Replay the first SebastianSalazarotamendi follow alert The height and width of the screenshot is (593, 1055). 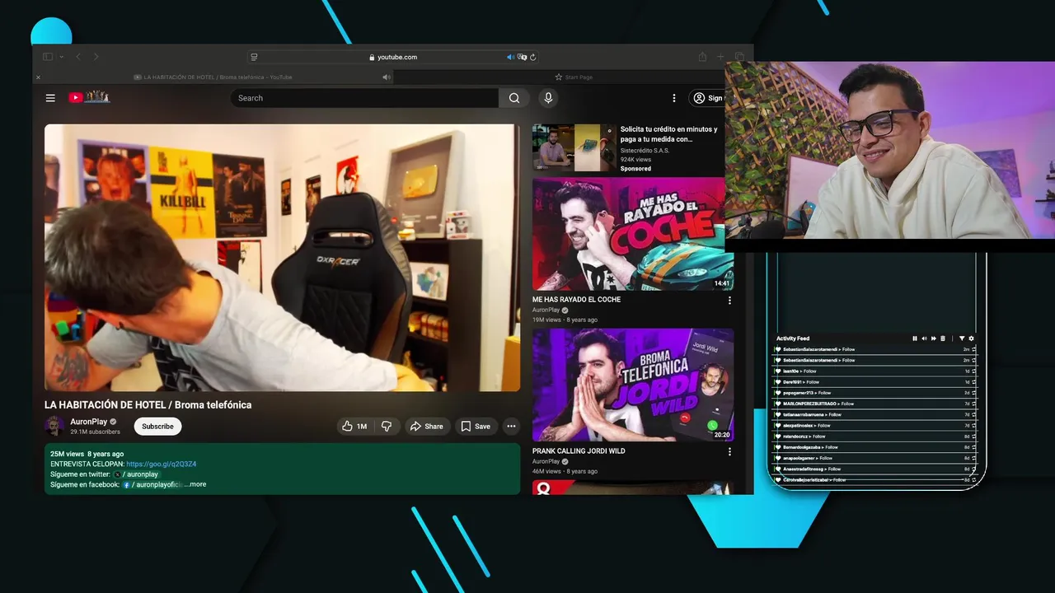pos(973,349)
